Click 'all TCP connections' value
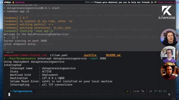The height and width of the screenshot is (100, 179). click(x=57, y=85)
